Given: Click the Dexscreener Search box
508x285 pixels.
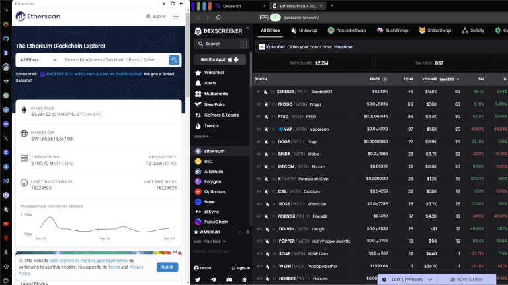Looking at the screenshot, I should pyautogui.click(x=221, y=44).
